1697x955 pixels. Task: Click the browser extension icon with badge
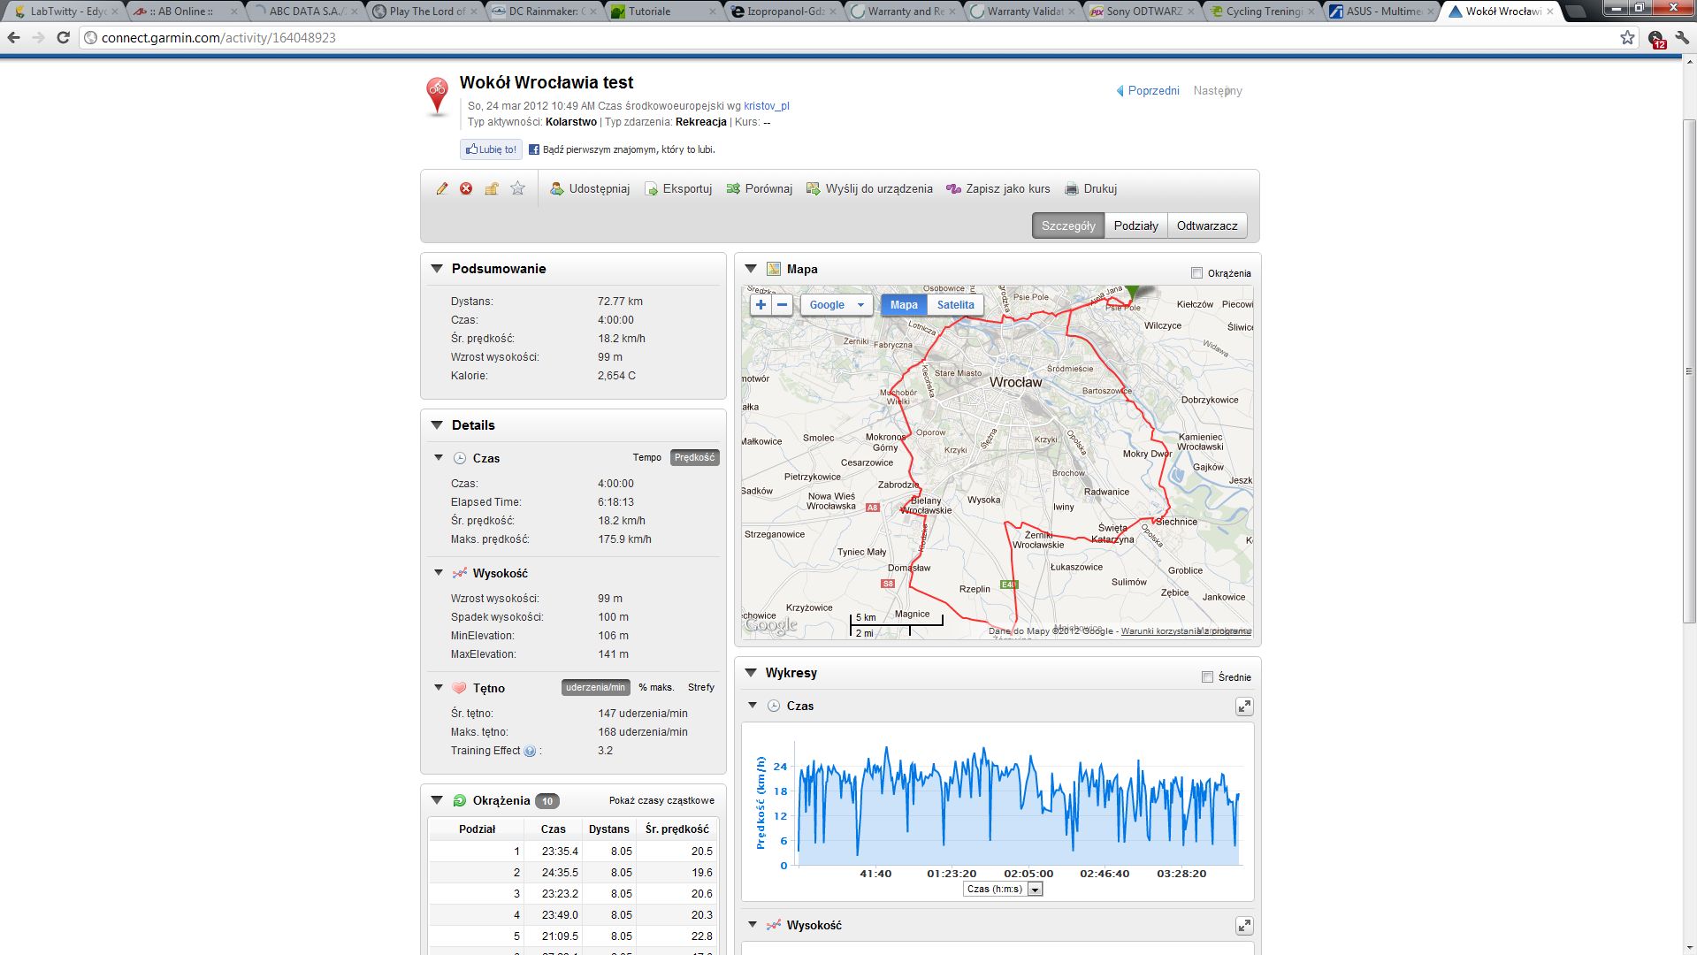click(1656, 39)
